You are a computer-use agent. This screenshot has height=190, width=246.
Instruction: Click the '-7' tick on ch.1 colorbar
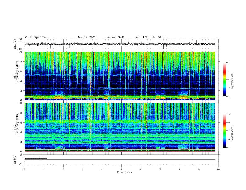tap(229, 97)
